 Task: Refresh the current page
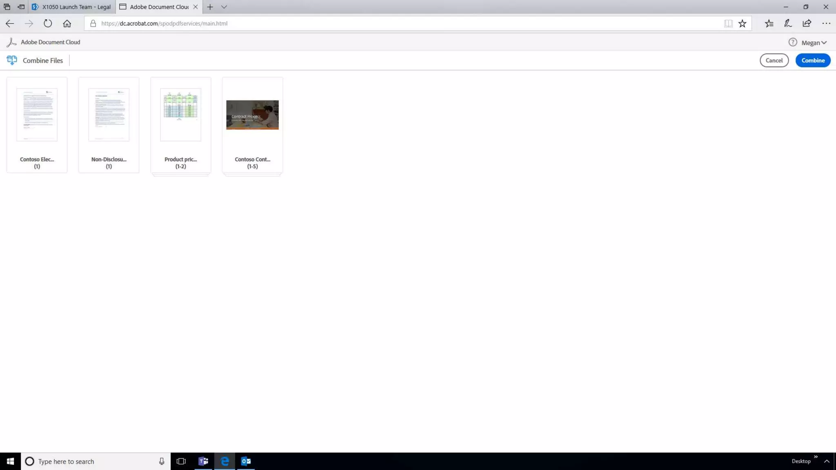tap(48, 23)
